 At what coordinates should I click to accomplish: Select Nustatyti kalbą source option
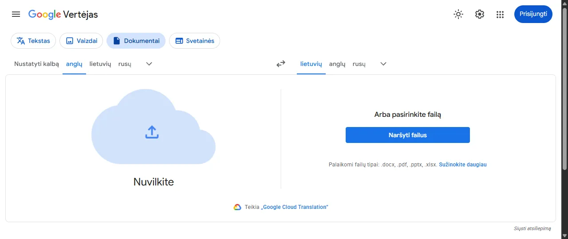(36, 64)
